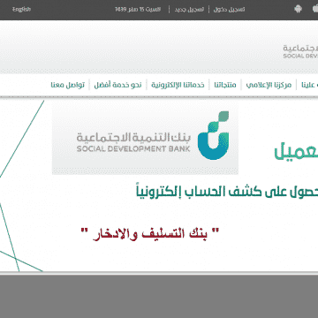This screenshot has height=318, width=318.
Task: Open نحو خدمة أفضل menu item
Action: click(x=117, y=85)
